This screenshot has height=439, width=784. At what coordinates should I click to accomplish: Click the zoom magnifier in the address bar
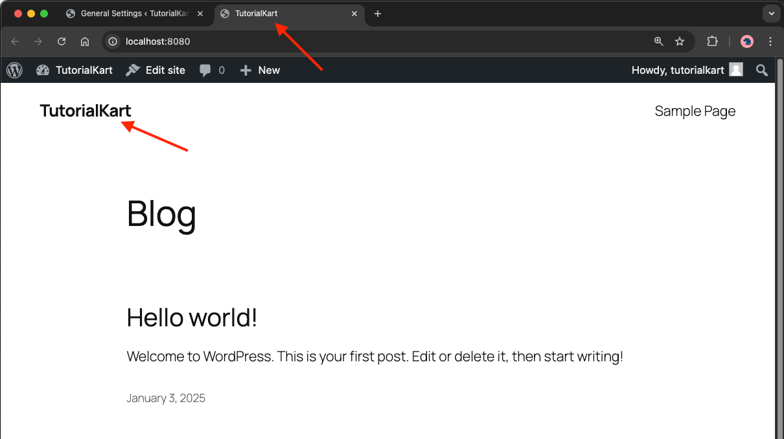(x=658, y=41)
